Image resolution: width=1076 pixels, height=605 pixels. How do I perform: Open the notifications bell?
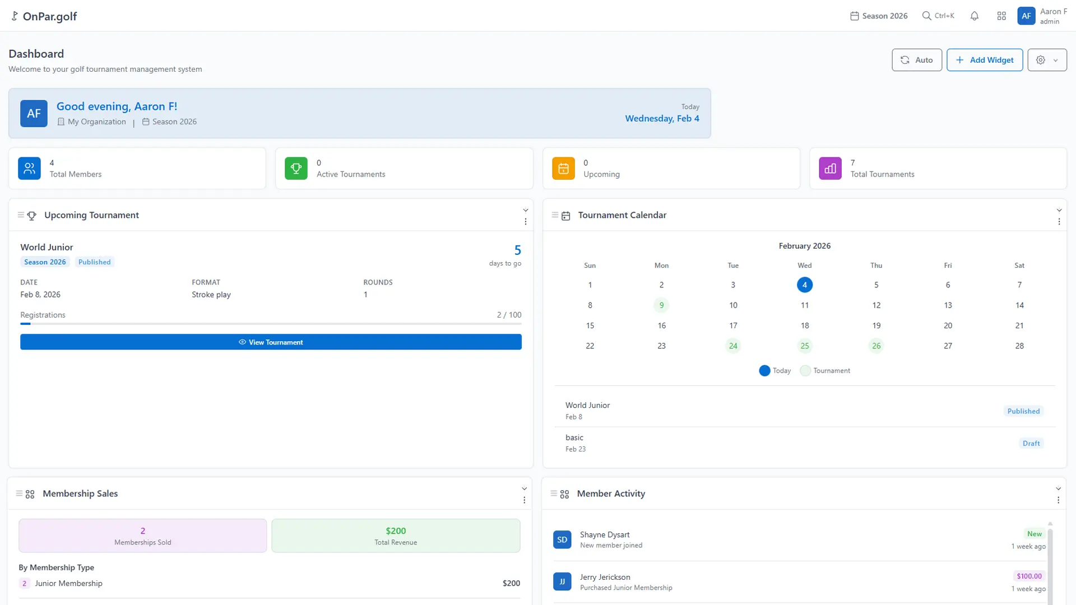974,16
